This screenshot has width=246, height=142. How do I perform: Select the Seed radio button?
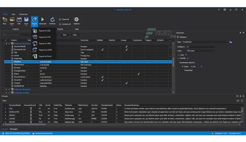(x=183, y=67)
